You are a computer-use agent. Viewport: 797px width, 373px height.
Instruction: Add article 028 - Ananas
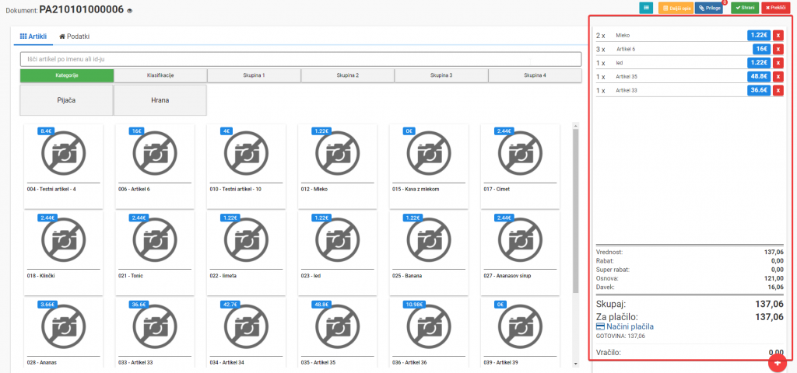click(64, 333)
